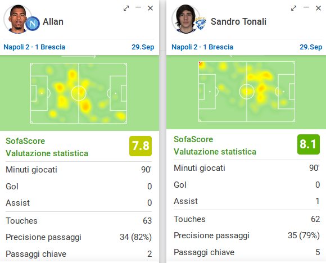Click the Napoli club badge icon

pyautogui.click(x=33, y=24)
